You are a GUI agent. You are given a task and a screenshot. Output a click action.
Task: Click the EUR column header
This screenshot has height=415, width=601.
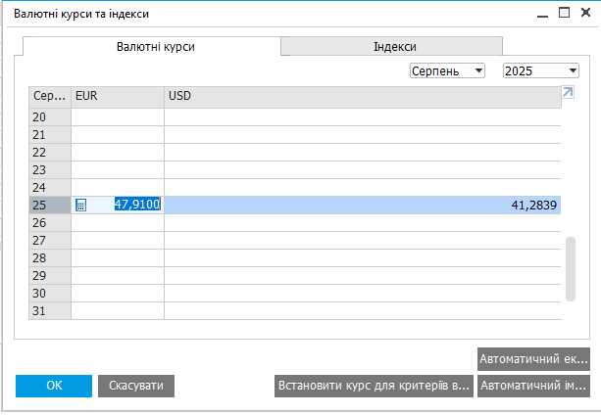pos(118,96)
